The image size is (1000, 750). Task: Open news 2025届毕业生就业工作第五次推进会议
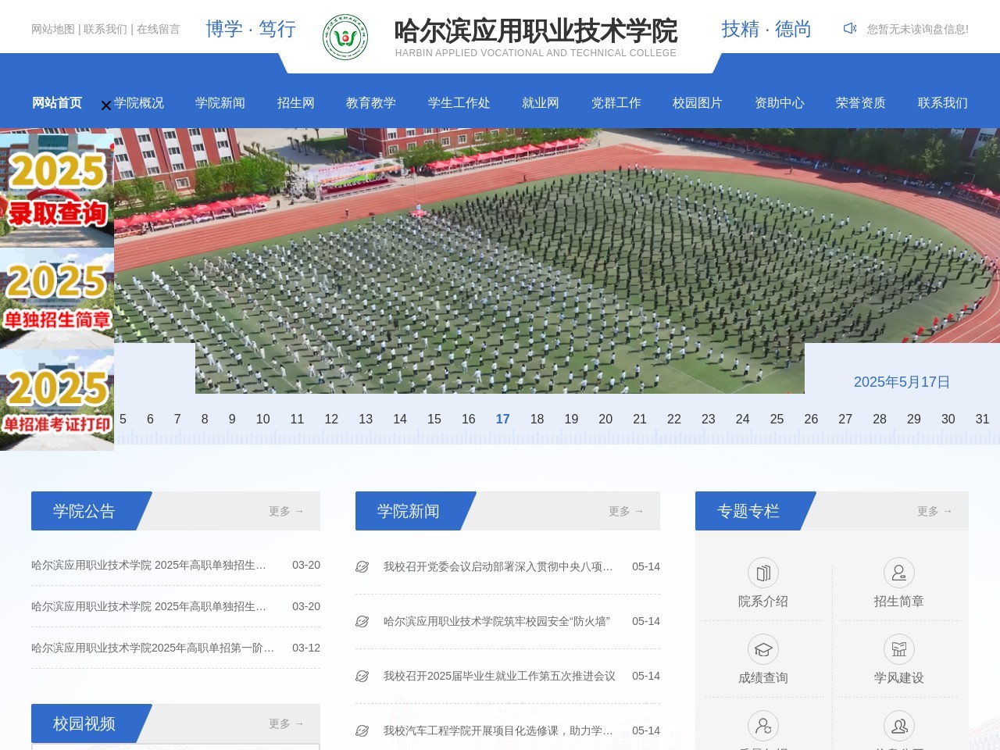click(x=499, y=676)
